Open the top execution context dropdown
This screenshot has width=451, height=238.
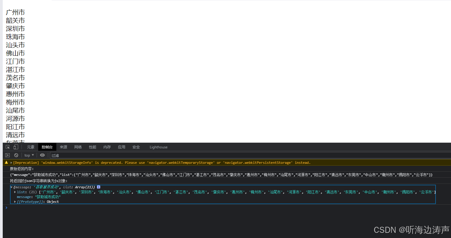coord(28,155)
